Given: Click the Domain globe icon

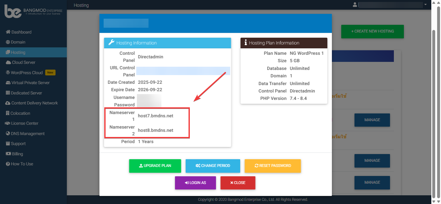Looking at the screenshot, I should (x=8, y=42).
